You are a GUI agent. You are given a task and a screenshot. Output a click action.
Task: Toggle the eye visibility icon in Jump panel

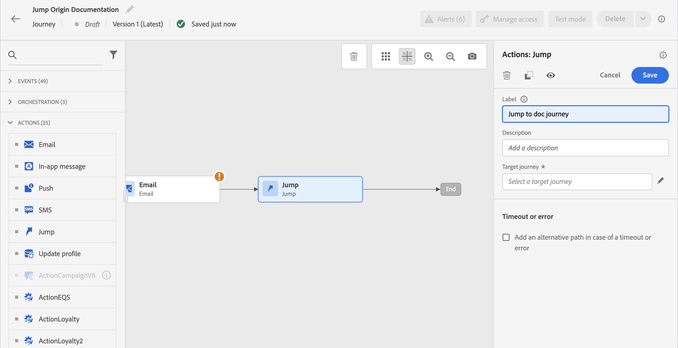[x=550, y=75]
